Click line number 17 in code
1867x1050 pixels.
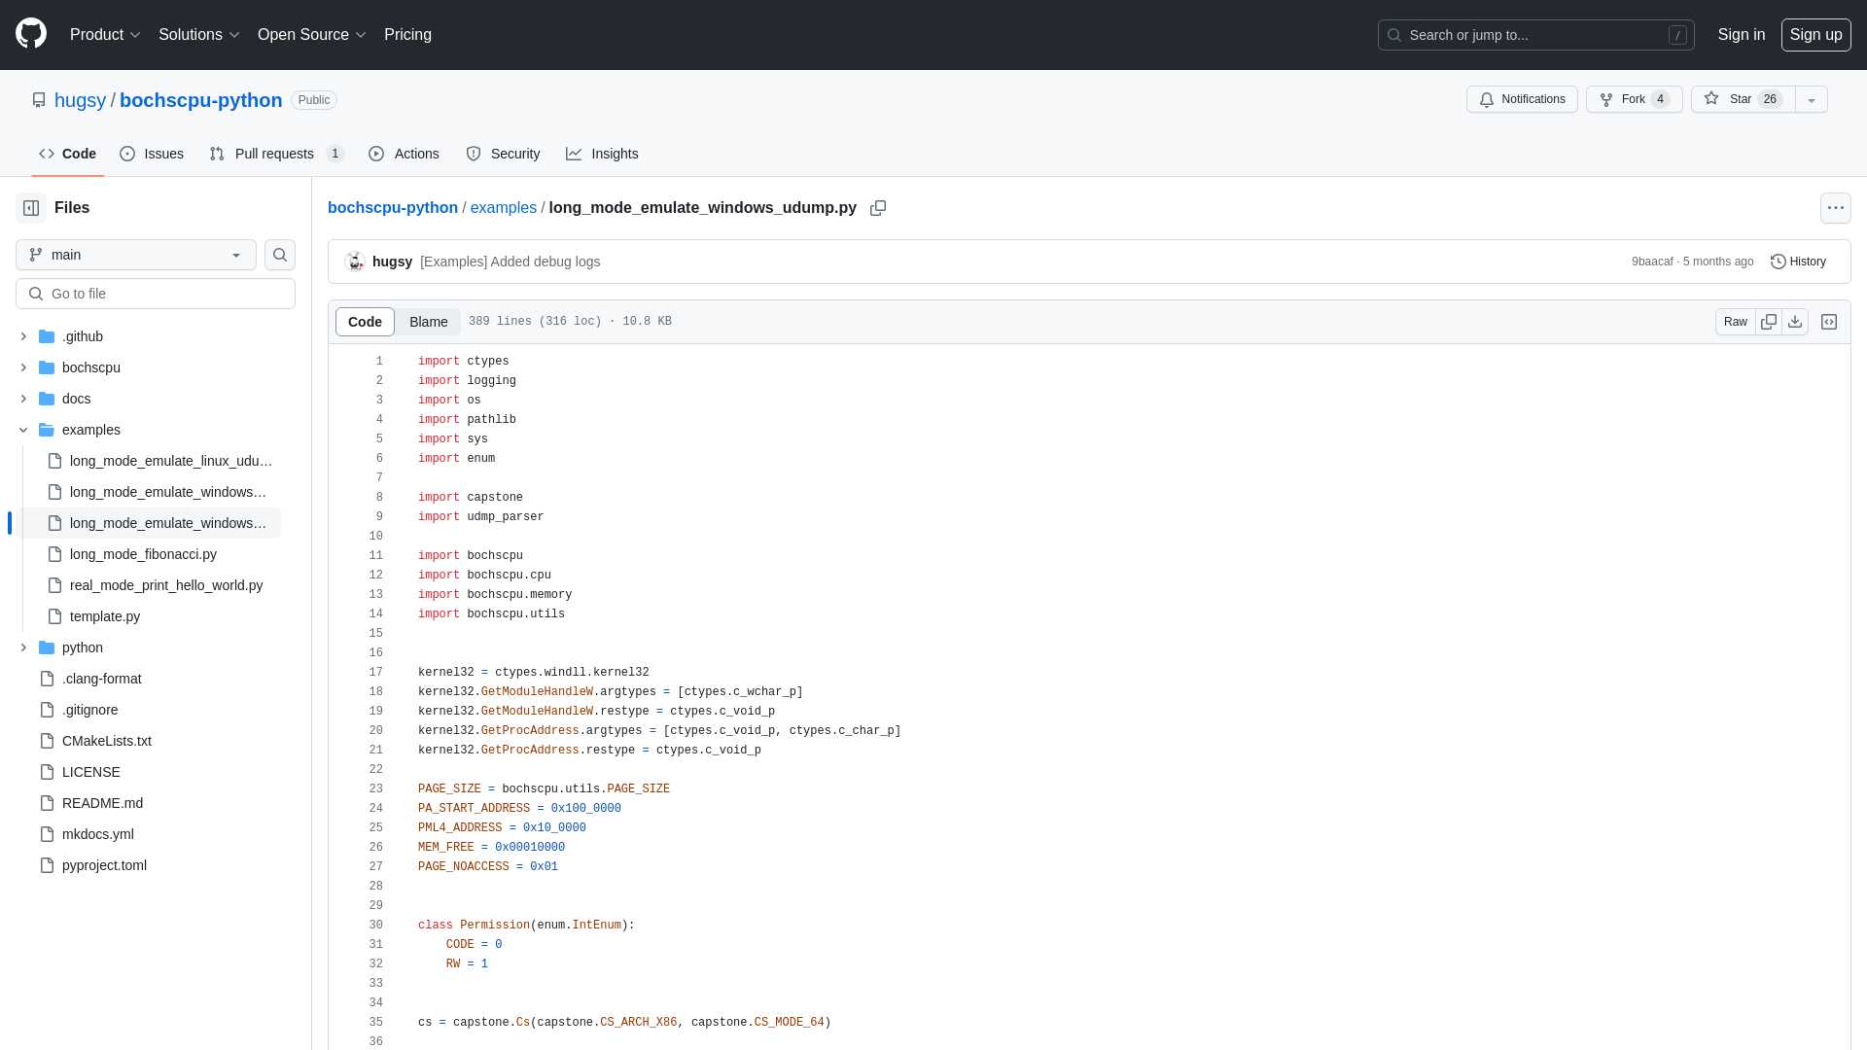(375, 673)
